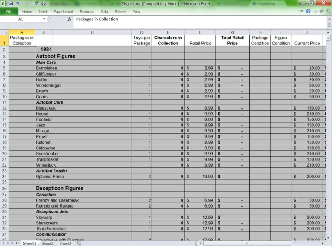Viewport: 332px width, 246px height.
Task: Open the Page Layout tab
Action: (x=64, y=12)
